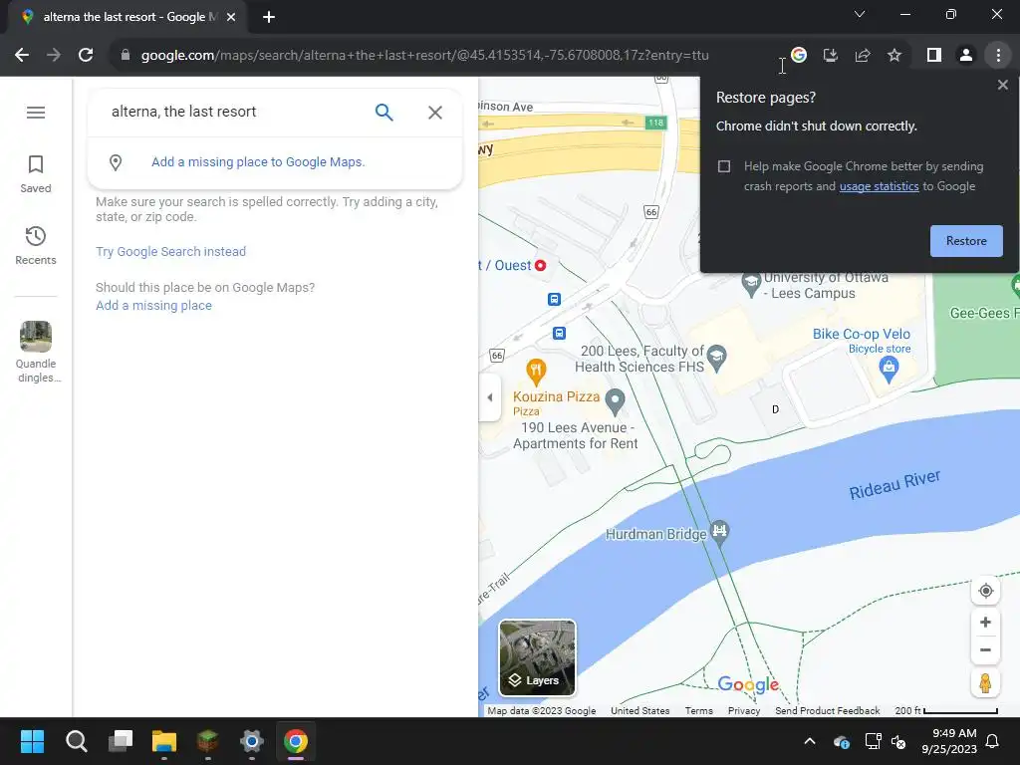This screenshot has width=1020, height=765.
Task: Show your location on the map
Action: (x=985, y=591)
